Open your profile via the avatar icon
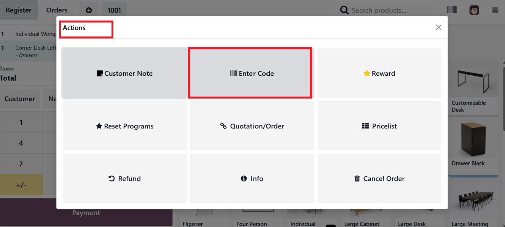This screenshot has height=227, width=505. 474,10
